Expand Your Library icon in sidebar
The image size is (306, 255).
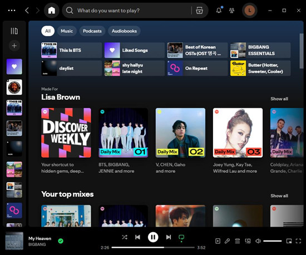(14, 31)
